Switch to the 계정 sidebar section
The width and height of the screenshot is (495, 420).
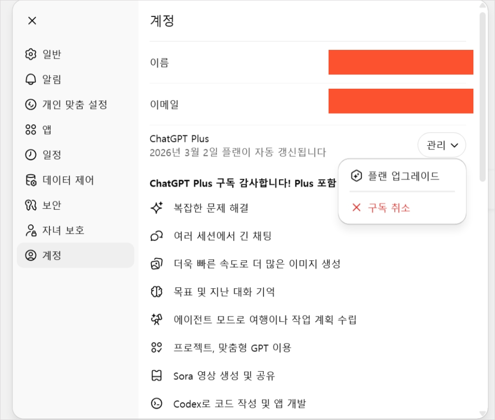pyautogui.click(x=58, y=256)
